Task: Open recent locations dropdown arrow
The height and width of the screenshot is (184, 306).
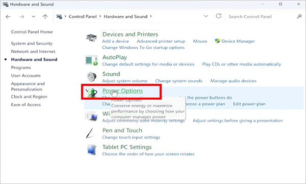Action: (x=34, y=17)
